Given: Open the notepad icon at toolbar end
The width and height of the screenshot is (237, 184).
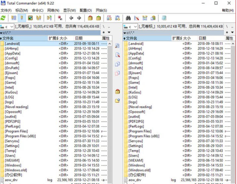Looking at the screenshot, I should coord(164,18).
